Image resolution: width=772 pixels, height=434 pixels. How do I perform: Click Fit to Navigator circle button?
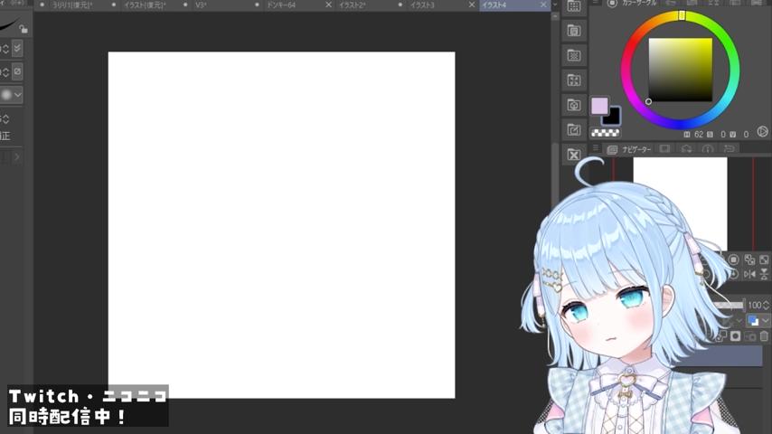pyautogui.click(x=734, y=259)
